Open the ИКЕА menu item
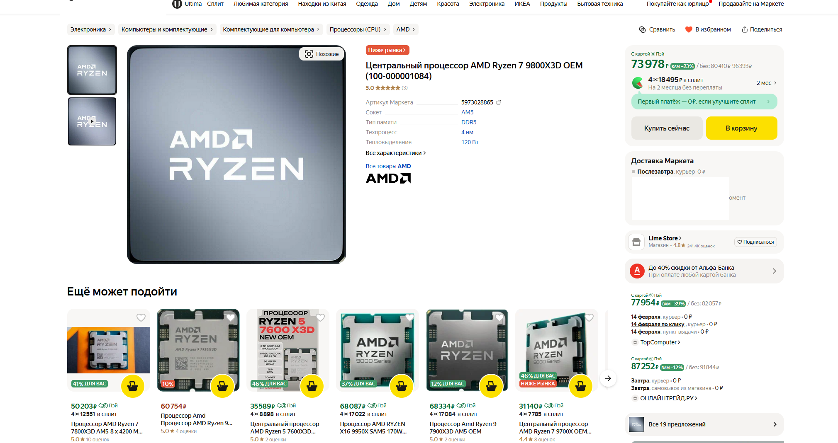 click(x=522, y=4)
